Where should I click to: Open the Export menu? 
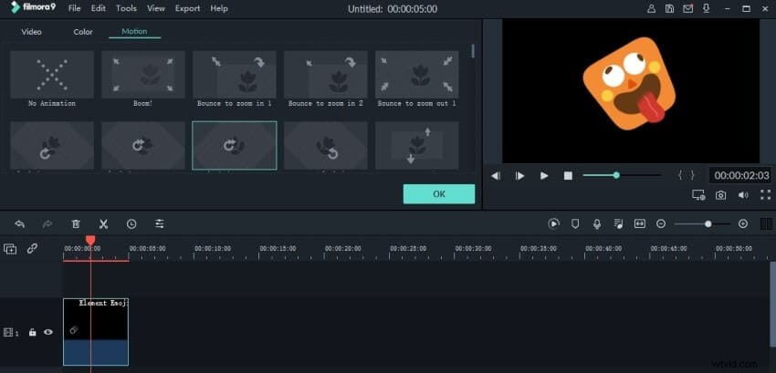pyautogui.click(x=187, y=8)
